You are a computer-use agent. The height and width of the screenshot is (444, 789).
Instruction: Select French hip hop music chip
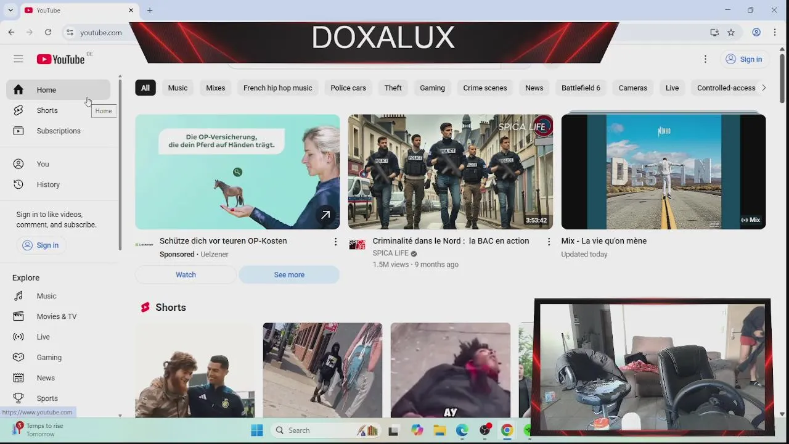pyautogui.click(x=278, y=88)
